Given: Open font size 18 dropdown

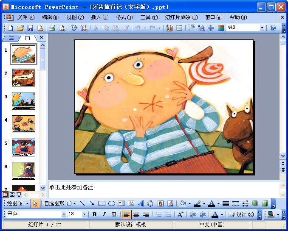Looking at the screenshot, I should 84,214.
